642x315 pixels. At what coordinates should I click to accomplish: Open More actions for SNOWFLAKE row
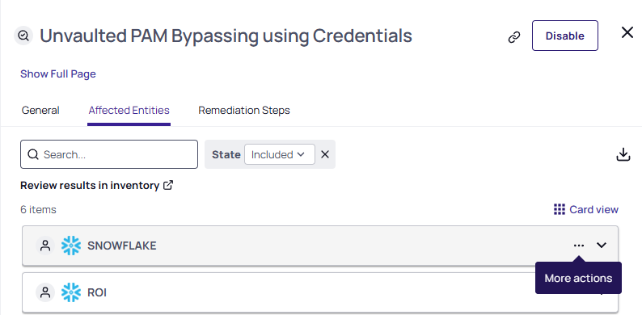[579, 246]
